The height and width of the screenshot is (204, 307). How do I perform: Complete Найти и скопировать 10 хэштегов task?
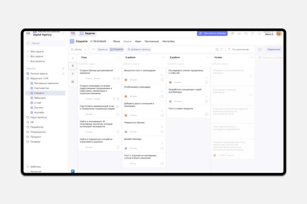(x=118, y=132)
